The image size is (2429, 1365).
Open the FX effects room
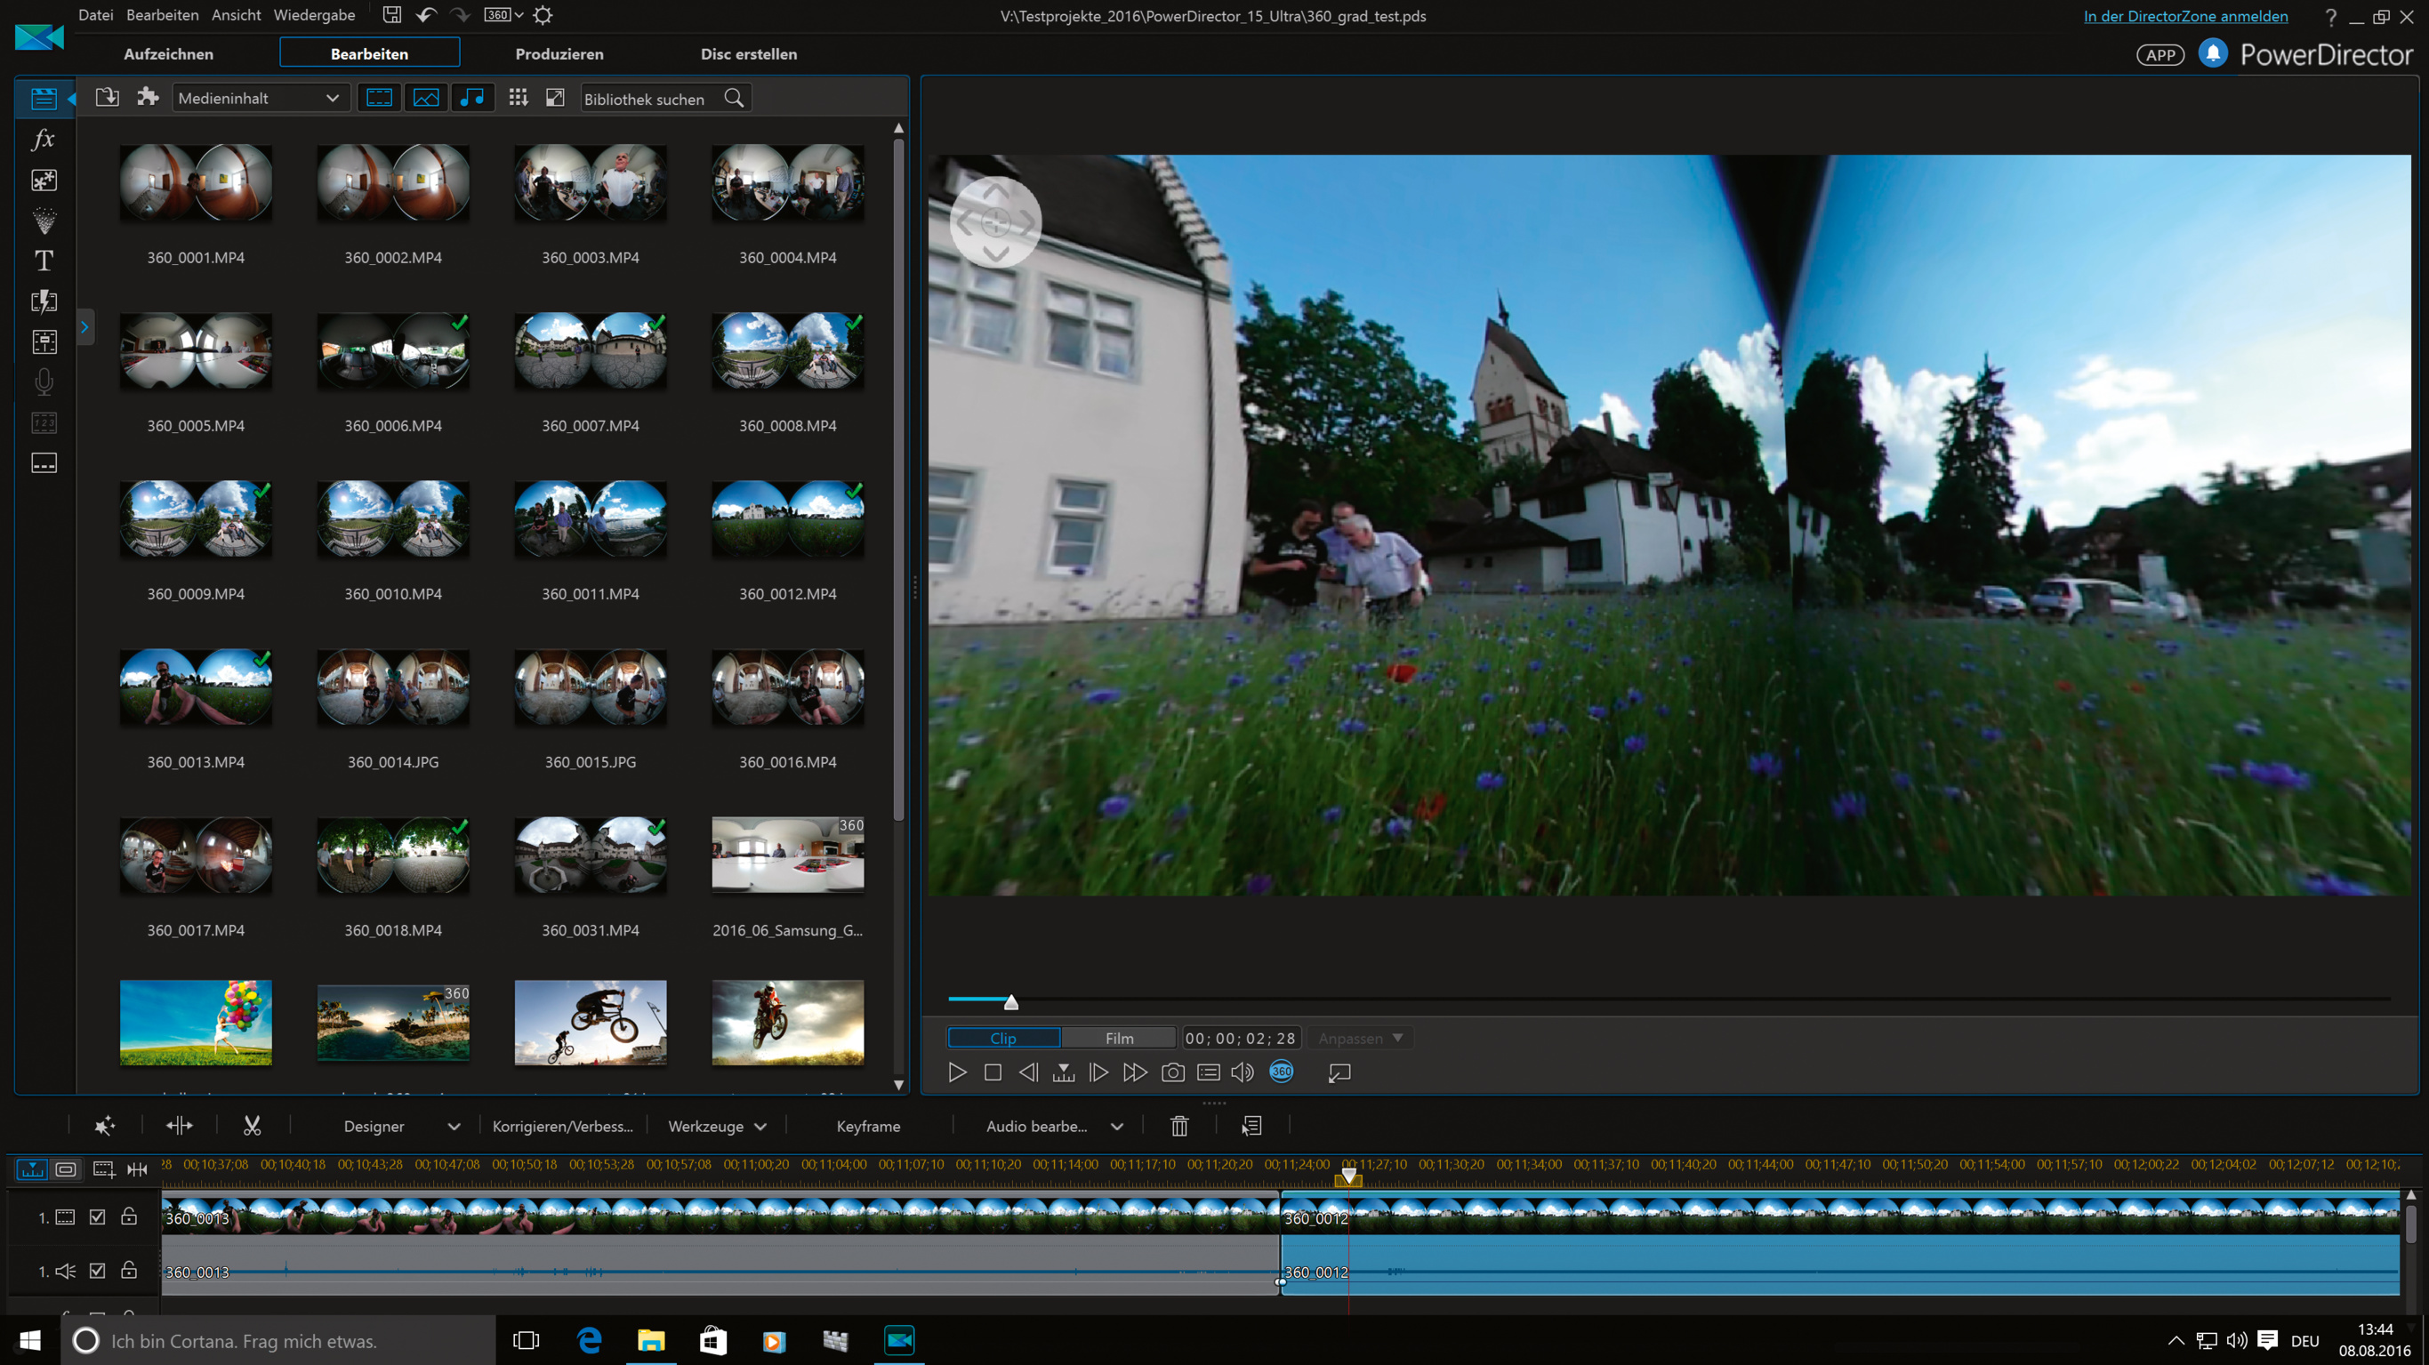click(44, 140)
